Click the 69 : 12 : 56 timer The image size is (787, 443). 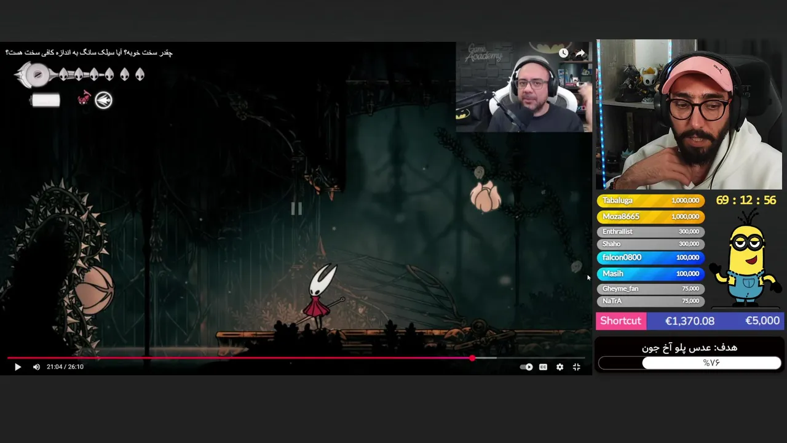746,201
